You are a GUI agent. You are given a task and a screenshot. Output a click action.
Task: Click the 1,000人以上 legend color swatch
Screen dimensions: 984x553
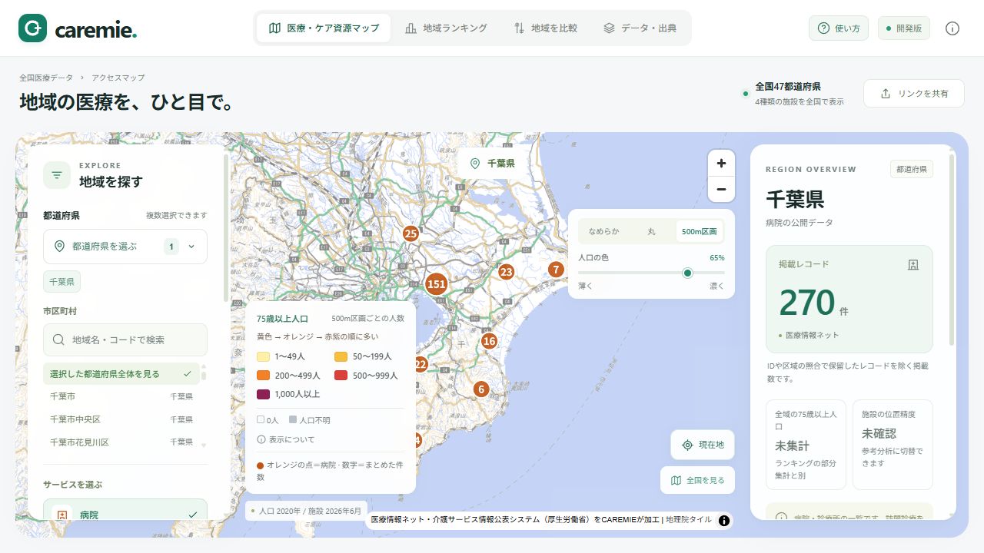click(x=263, y=394)
